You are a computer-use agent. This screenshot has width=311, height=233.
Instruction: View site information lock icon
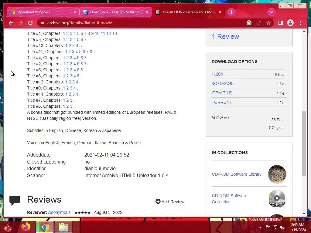click(43, 23)
